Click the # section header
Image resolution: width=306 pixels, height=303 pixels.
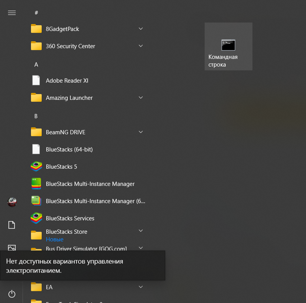36,13
